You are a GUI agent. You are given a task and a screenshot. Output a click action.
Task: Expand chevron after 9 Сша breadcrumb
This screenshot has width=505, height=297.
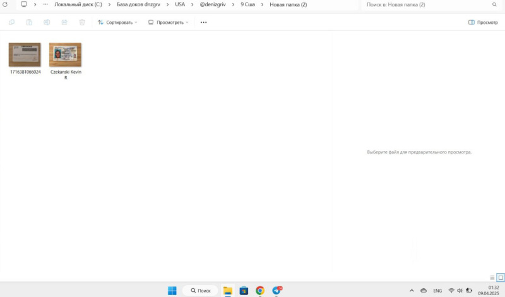[x=262, y=4]
